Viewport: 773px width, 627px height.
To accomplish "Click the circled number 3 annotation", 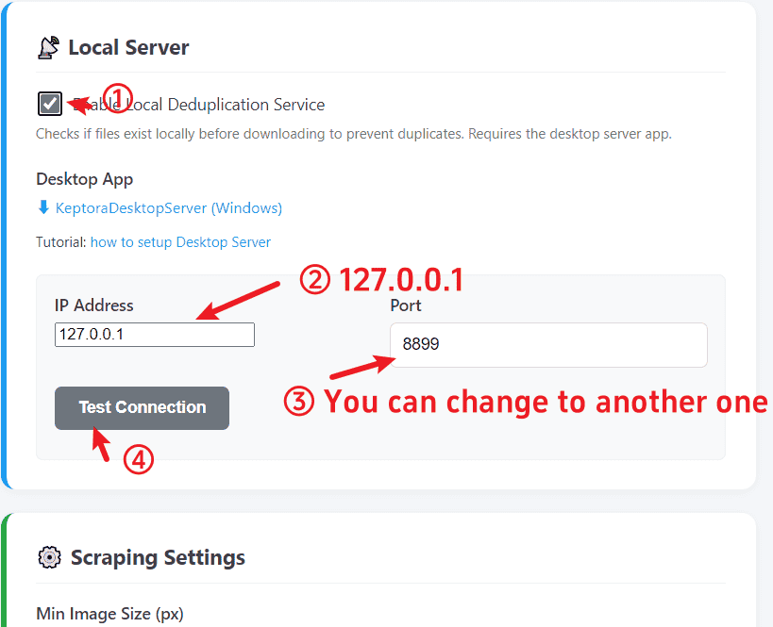I will click(298, 402).
